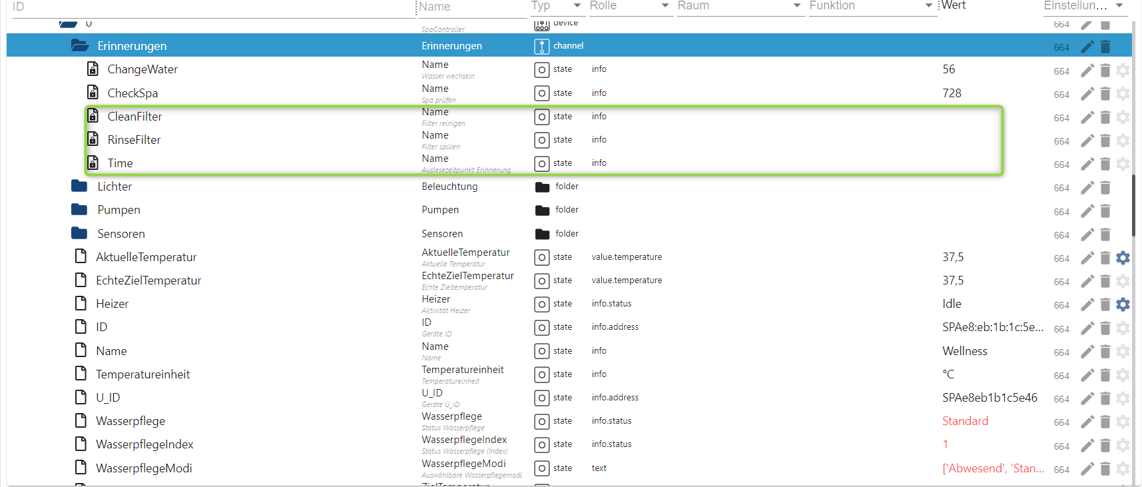Edit the Wasserpflege state
The height and width of the screenshot is (487, 1142).
(1087, 422)
